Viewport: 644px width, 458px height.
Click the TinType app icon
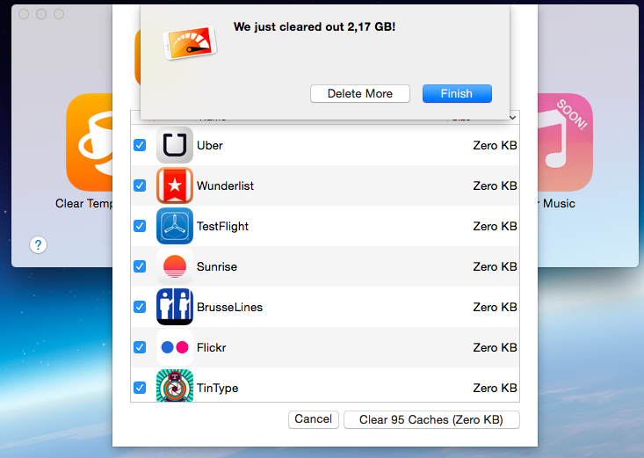click(175, 386)
